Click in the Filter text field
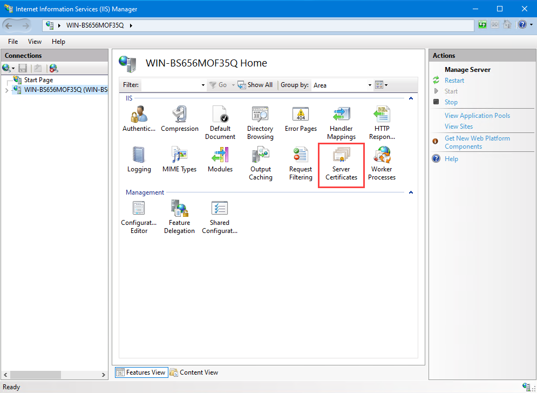 tap(171, 85)
